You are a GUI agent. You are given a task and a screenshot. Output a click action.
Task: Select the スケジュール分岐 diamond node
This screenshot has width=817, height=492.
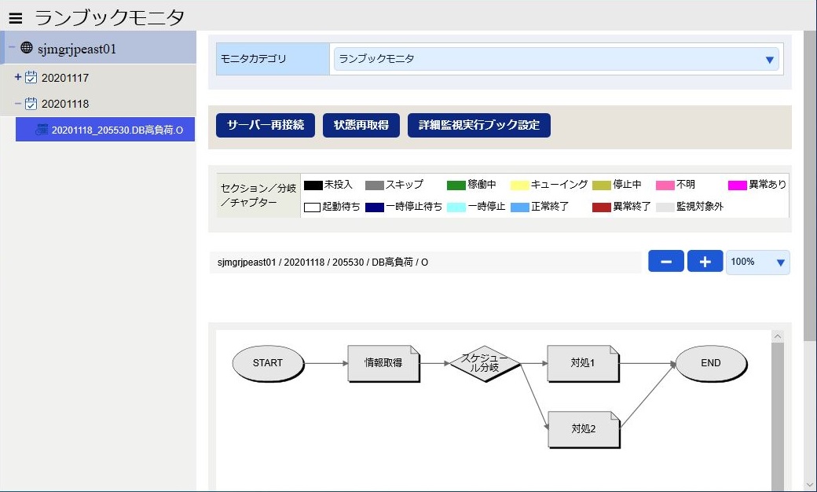point(485,363)
